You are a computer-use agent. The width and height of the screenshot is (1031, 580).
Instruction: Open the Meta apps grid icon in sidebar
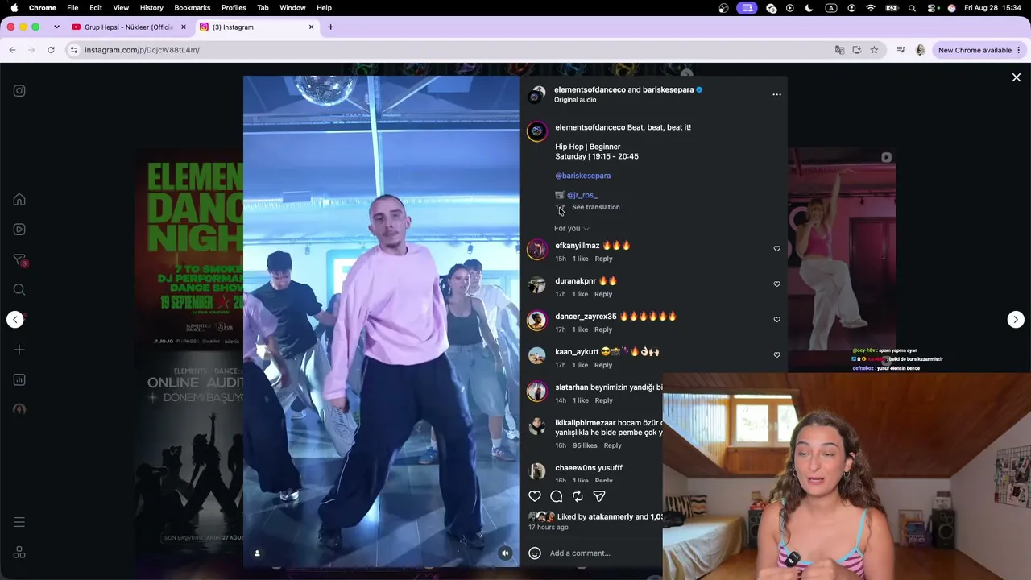tap(19, 553)
